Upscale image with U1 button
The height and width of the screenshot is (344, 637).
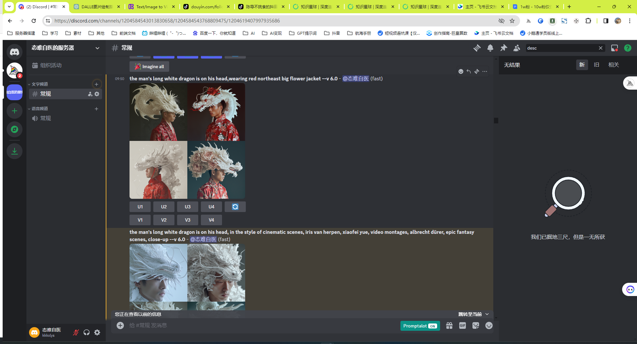(140, 207)
